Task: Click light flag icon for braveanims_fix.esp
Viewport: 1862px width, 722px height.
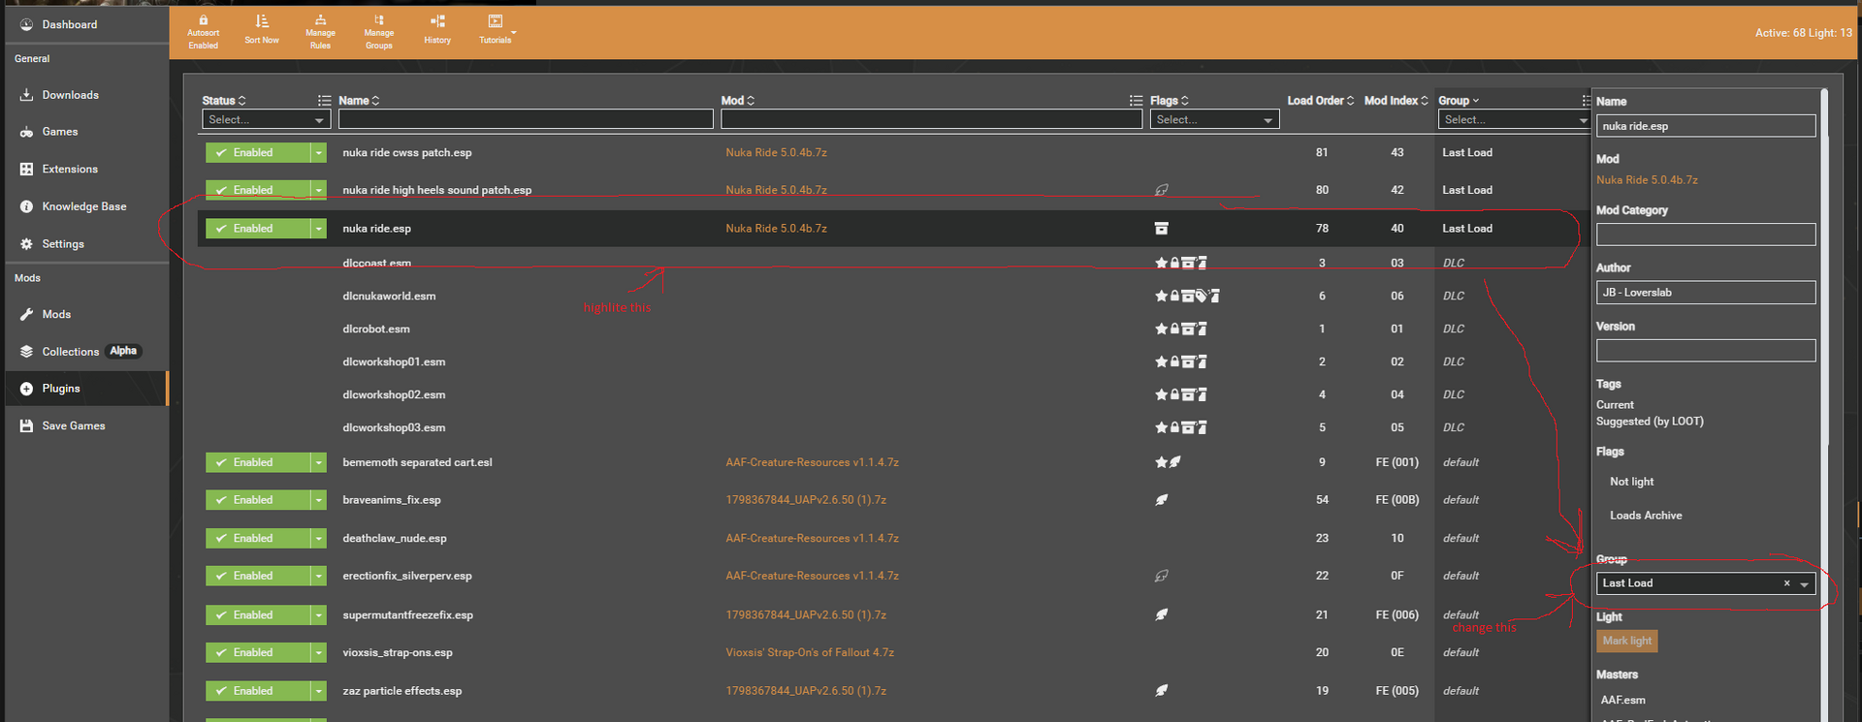Action: tap(1161, 500)
